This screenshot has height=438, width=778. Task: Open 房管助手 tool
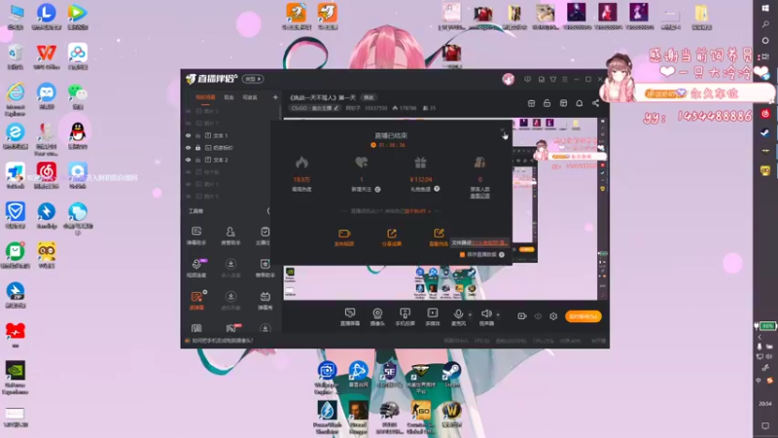point(230,236)
